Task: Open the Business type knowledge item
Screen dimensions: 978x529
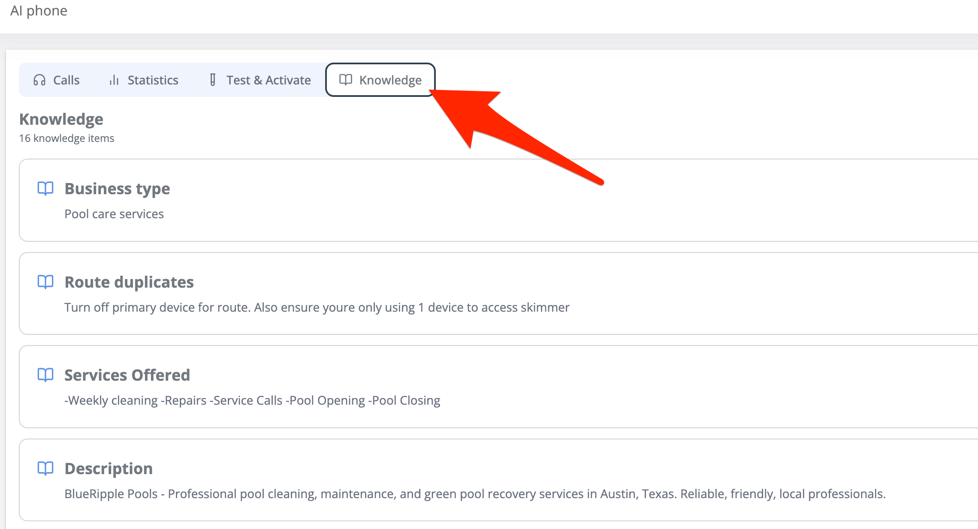Action: click(117, 189)
